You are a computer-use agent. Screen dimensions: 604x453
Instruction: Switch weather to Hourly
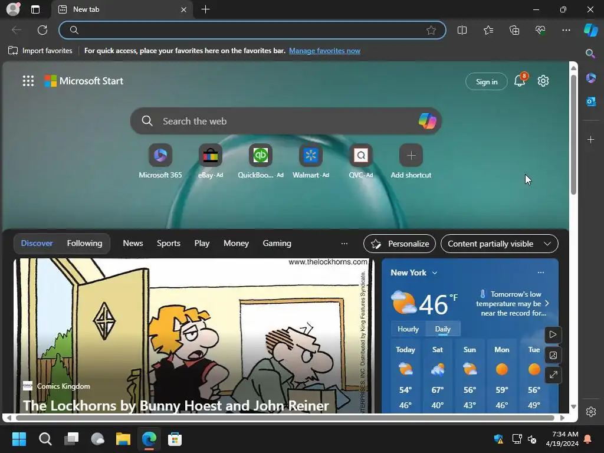(x=408, y=329)
